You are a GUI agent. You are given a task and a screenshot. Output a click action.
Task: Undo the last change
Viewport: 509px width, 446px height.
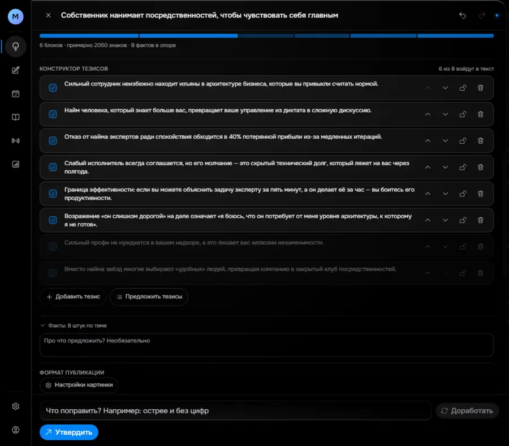coord(463,15)
